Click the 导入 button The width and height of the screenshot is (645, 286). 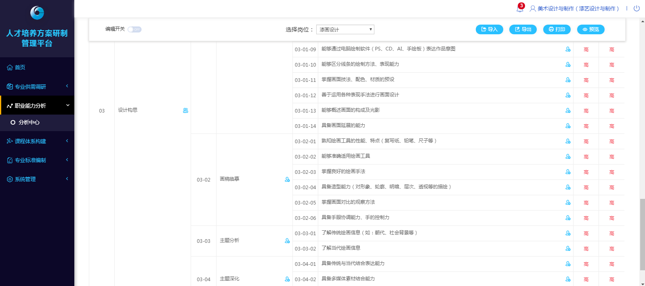489,29
